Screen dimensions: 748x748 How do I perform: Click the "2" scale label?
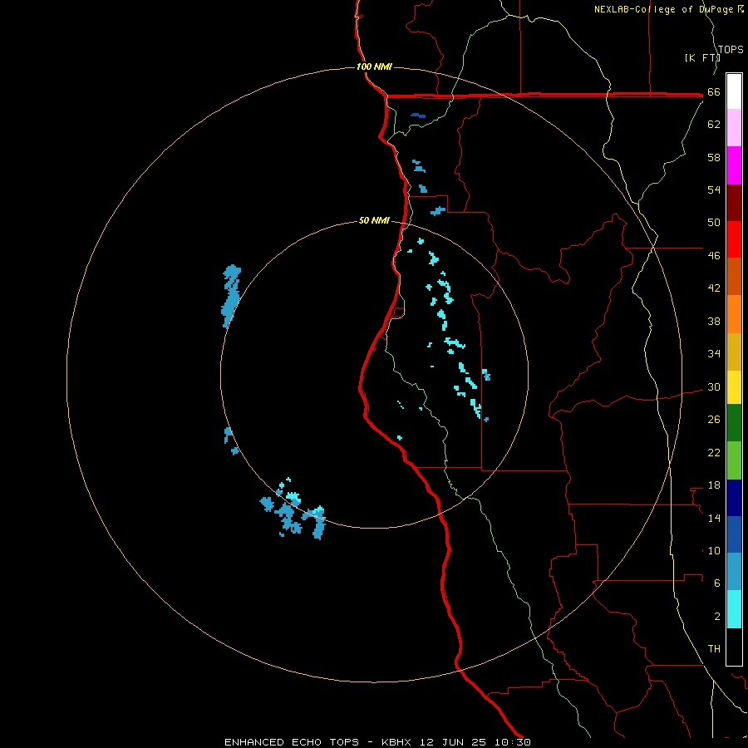[717, 617]
